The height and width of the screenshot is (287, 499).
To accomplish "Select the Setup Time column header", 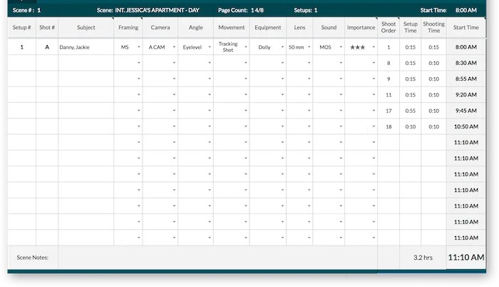I will [411, 27].
